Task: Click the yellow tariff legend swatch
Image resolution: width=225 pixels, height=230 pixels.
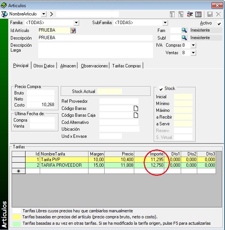Action: pos(16,217)
